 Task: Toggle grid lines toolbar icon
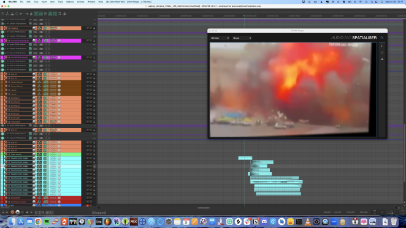55,13
